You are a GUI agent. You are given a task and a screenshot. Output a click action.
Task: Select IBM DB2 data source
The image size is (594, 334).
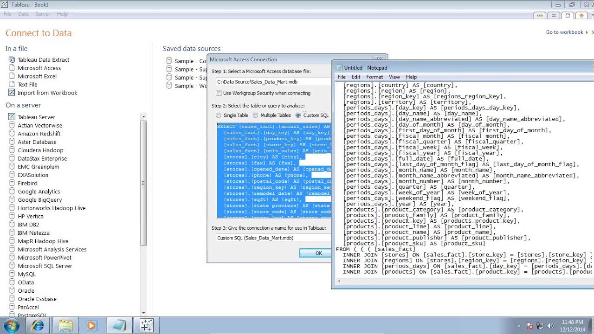tap(28, 225)
